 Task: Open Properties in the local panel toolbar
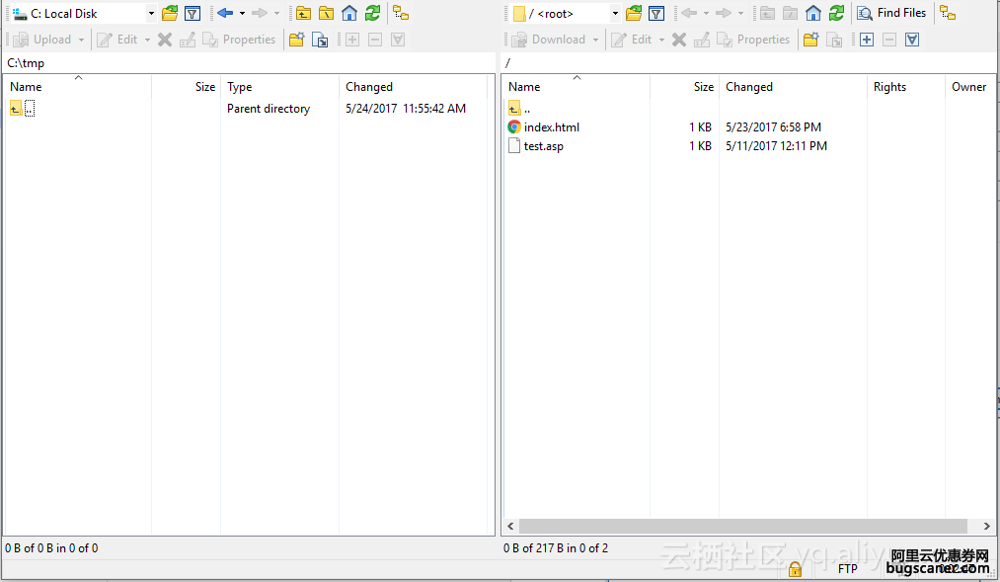tap(239, 40)
